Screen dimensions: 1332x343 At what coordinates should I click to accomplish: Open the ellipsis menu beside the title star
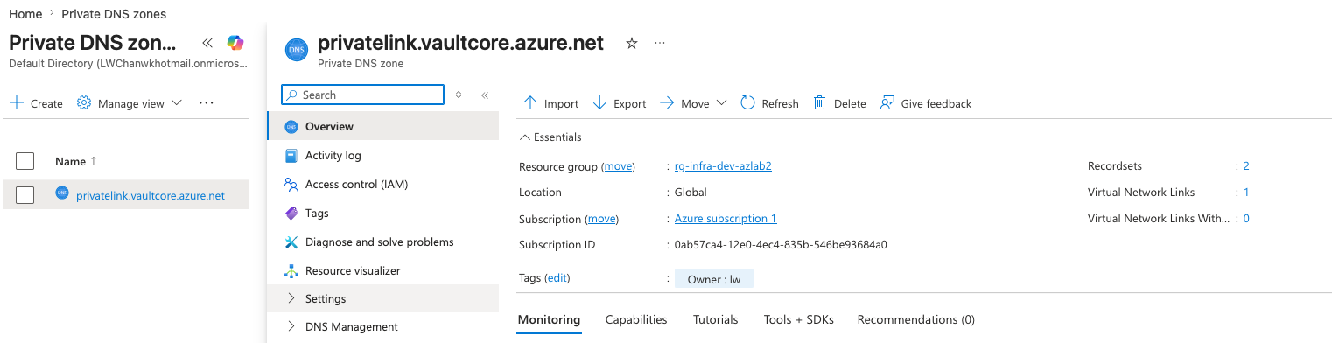point(660,43)
